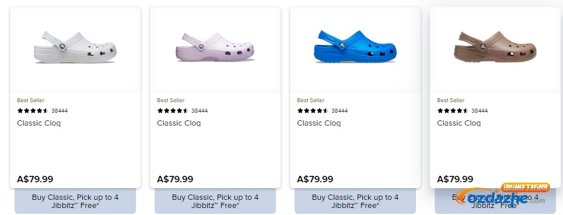Click Jibbitz Free promo under lavender clog
This screenshot has height=215, width=563.
tap(215, 202)
